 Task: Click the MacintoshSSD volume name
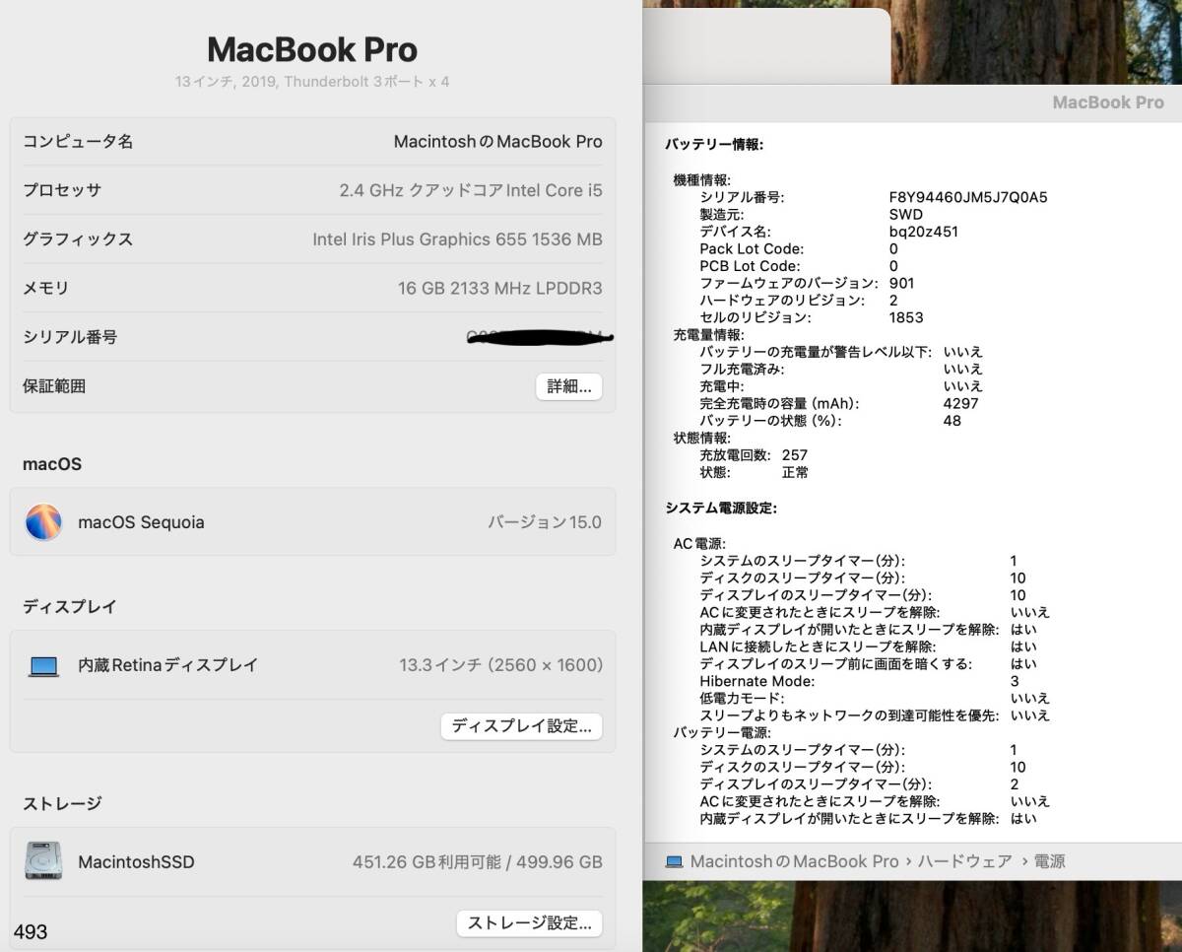[136, 862]
